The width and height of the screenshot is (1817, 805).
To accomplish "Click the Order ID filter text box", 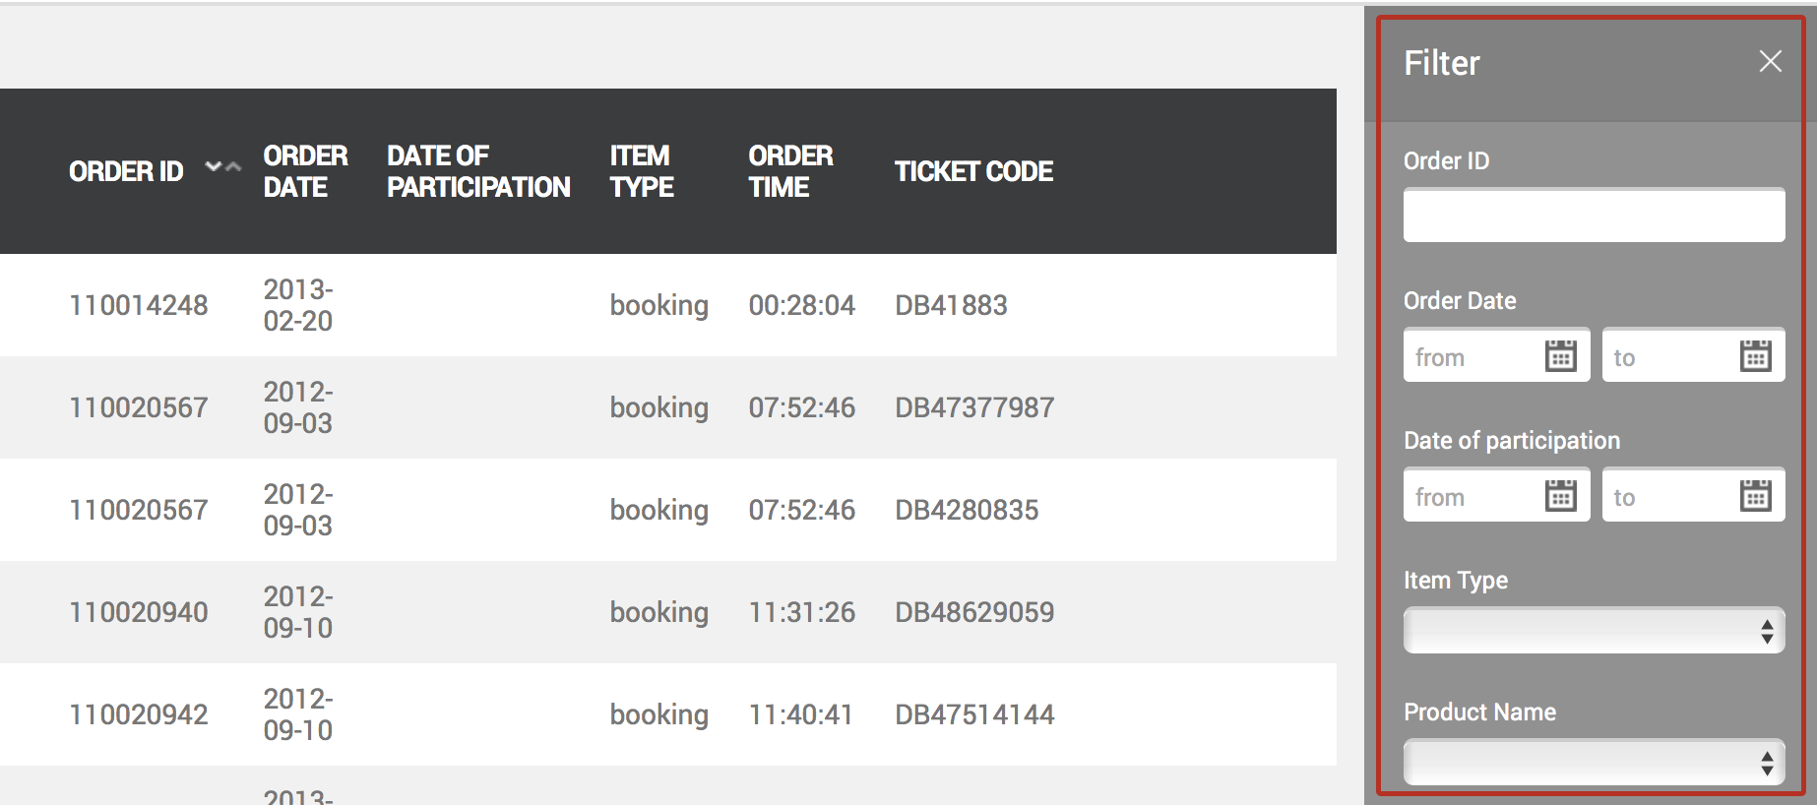I will [x=1594, y=216].
